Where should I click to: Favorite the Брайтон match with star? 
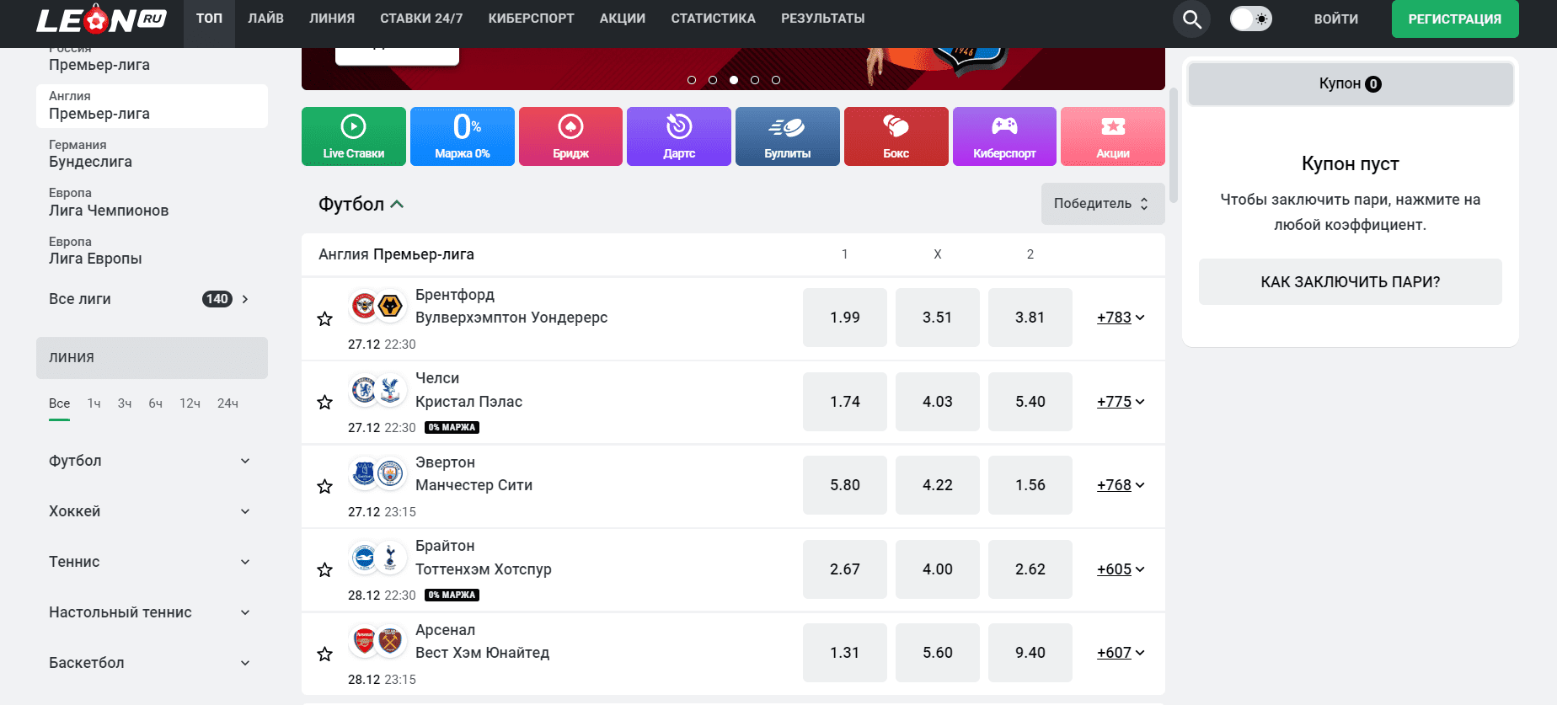(324, 569)
